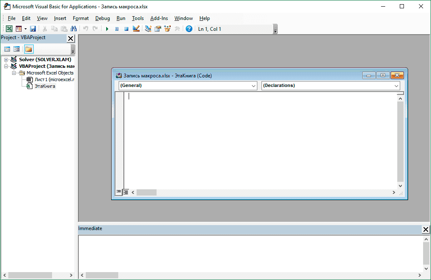Click the Reset icon on the toolbar
Viewport: 431px width, 280px height.
[x=125, y=28]
